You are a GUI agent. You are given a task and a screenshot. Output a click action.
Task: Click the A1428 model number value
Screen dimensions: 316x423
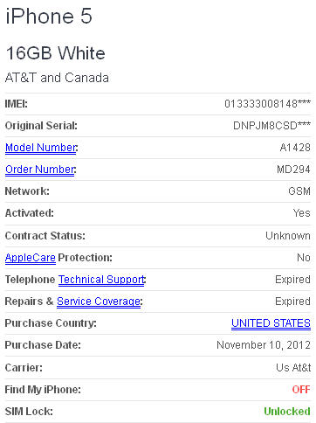coord(295,148)
